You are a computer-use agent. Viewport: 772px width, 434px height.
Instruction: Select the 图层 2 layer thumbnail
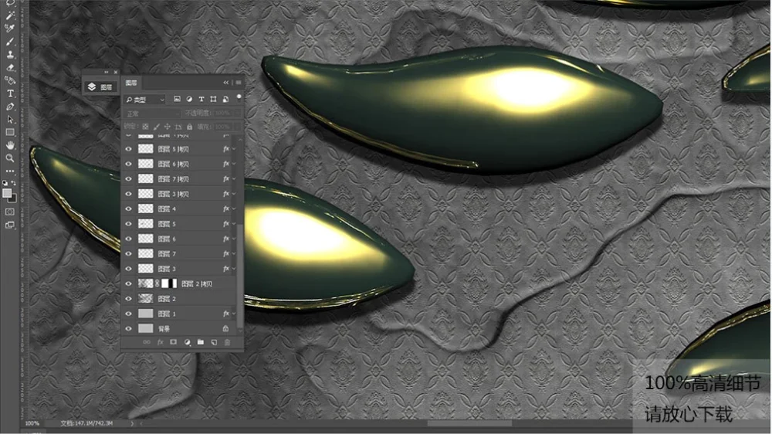tap(145, 299)
